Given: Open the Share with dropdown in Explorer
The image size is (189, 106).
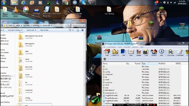Looking at the screenshot, I should (x=31, y=30).
